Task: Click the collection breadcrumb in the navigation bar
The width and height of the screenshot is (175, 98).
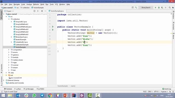Action: (25, 8)
